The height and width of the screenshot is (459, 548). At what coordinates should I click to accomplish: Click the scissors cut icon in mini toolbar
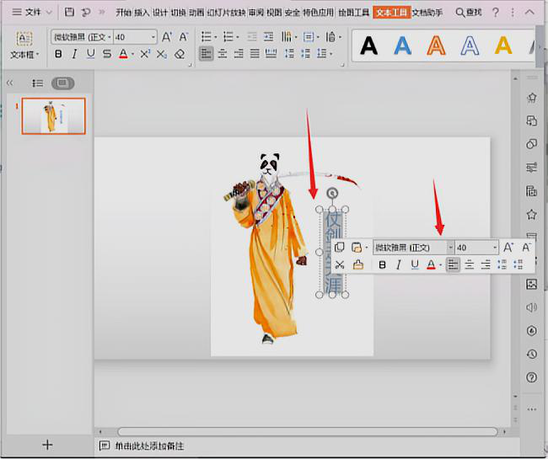(340, 265)
